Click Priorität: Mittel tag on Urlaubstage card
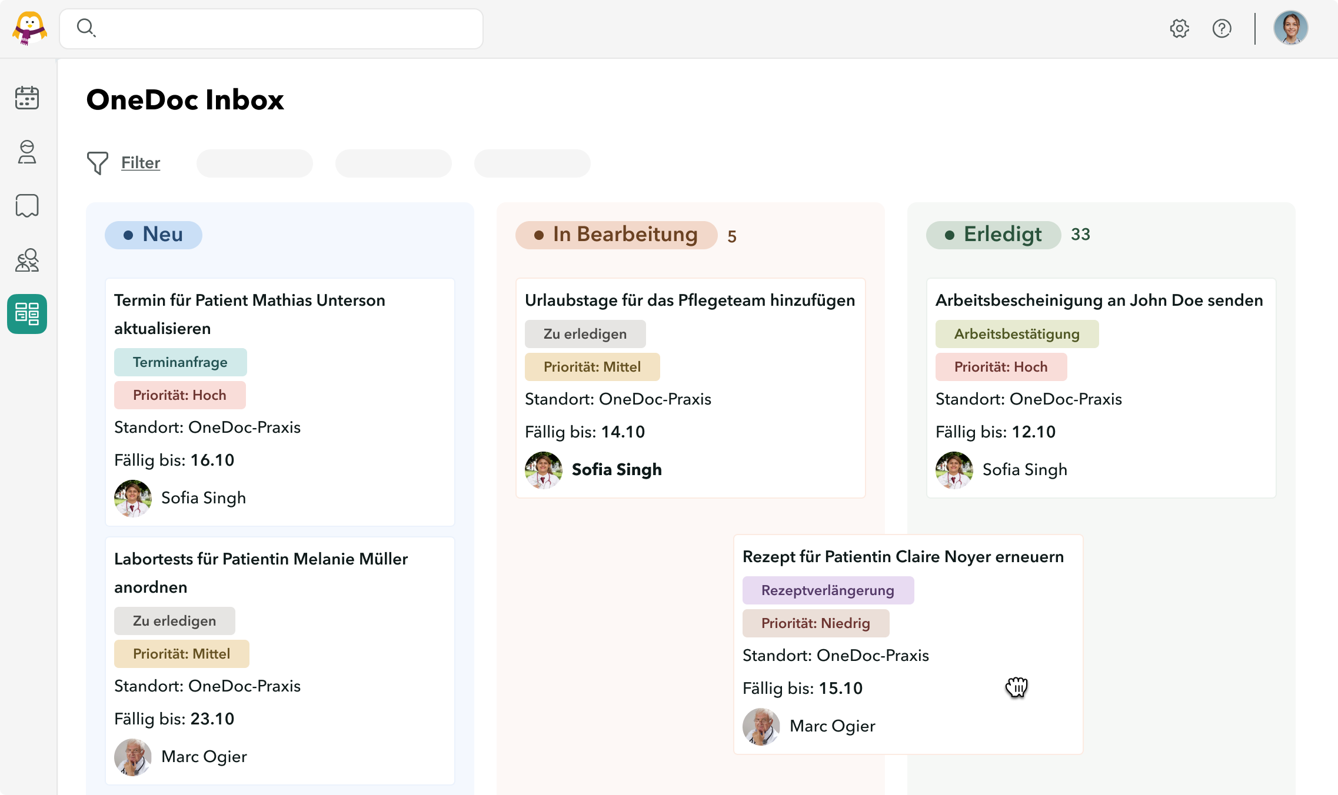Image resolution: width=1338 pixels, height=795 pixels. point(593,367)
